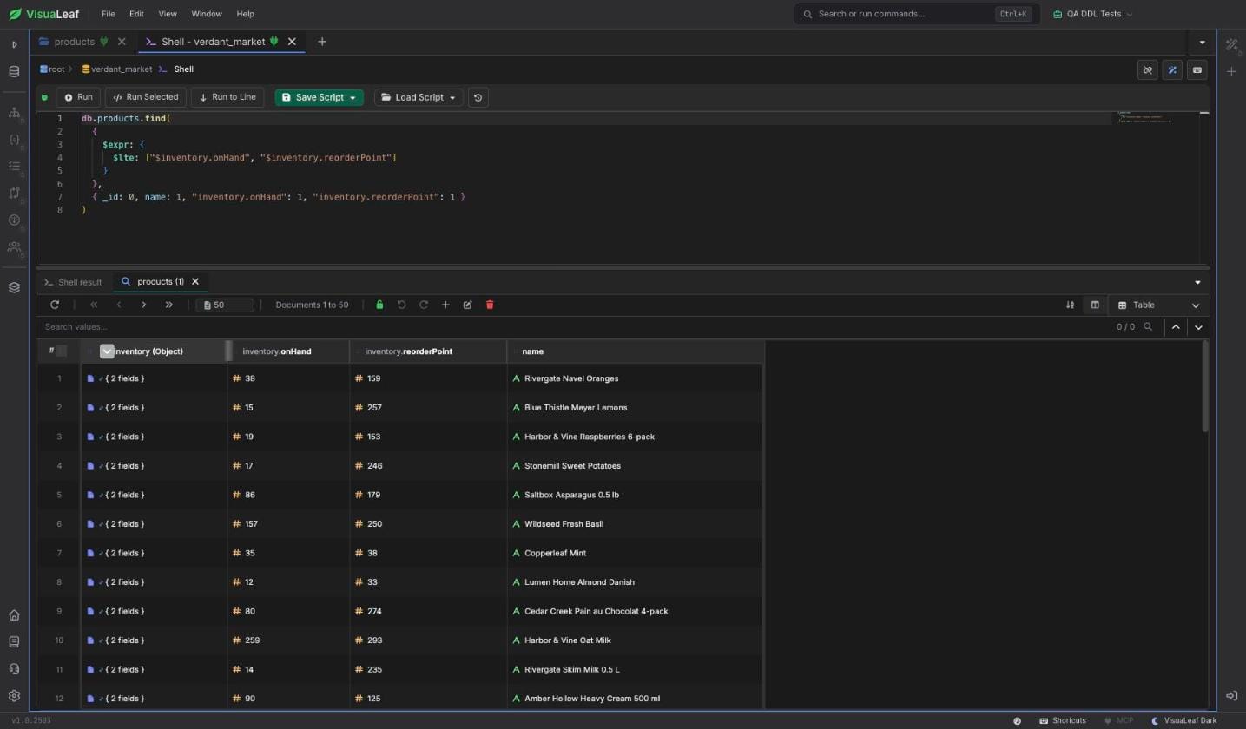Click the Run button
The height and width of the screenshot is (729, 1246).
[78, 97]
